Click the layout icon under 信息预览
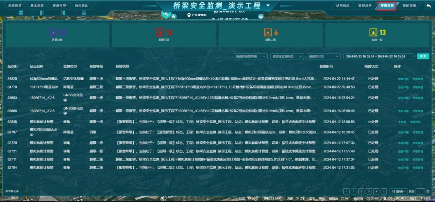This screenshot has height=202, width=435. pos(21,12)
